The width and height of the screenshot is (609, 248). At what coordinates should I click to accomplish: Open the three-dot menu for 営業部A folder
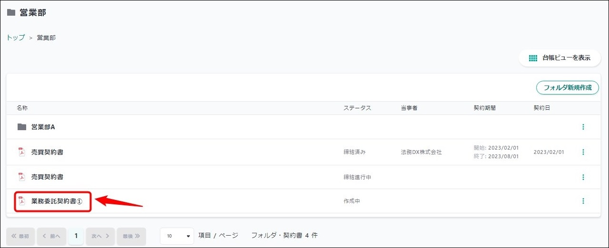point(583,127)
